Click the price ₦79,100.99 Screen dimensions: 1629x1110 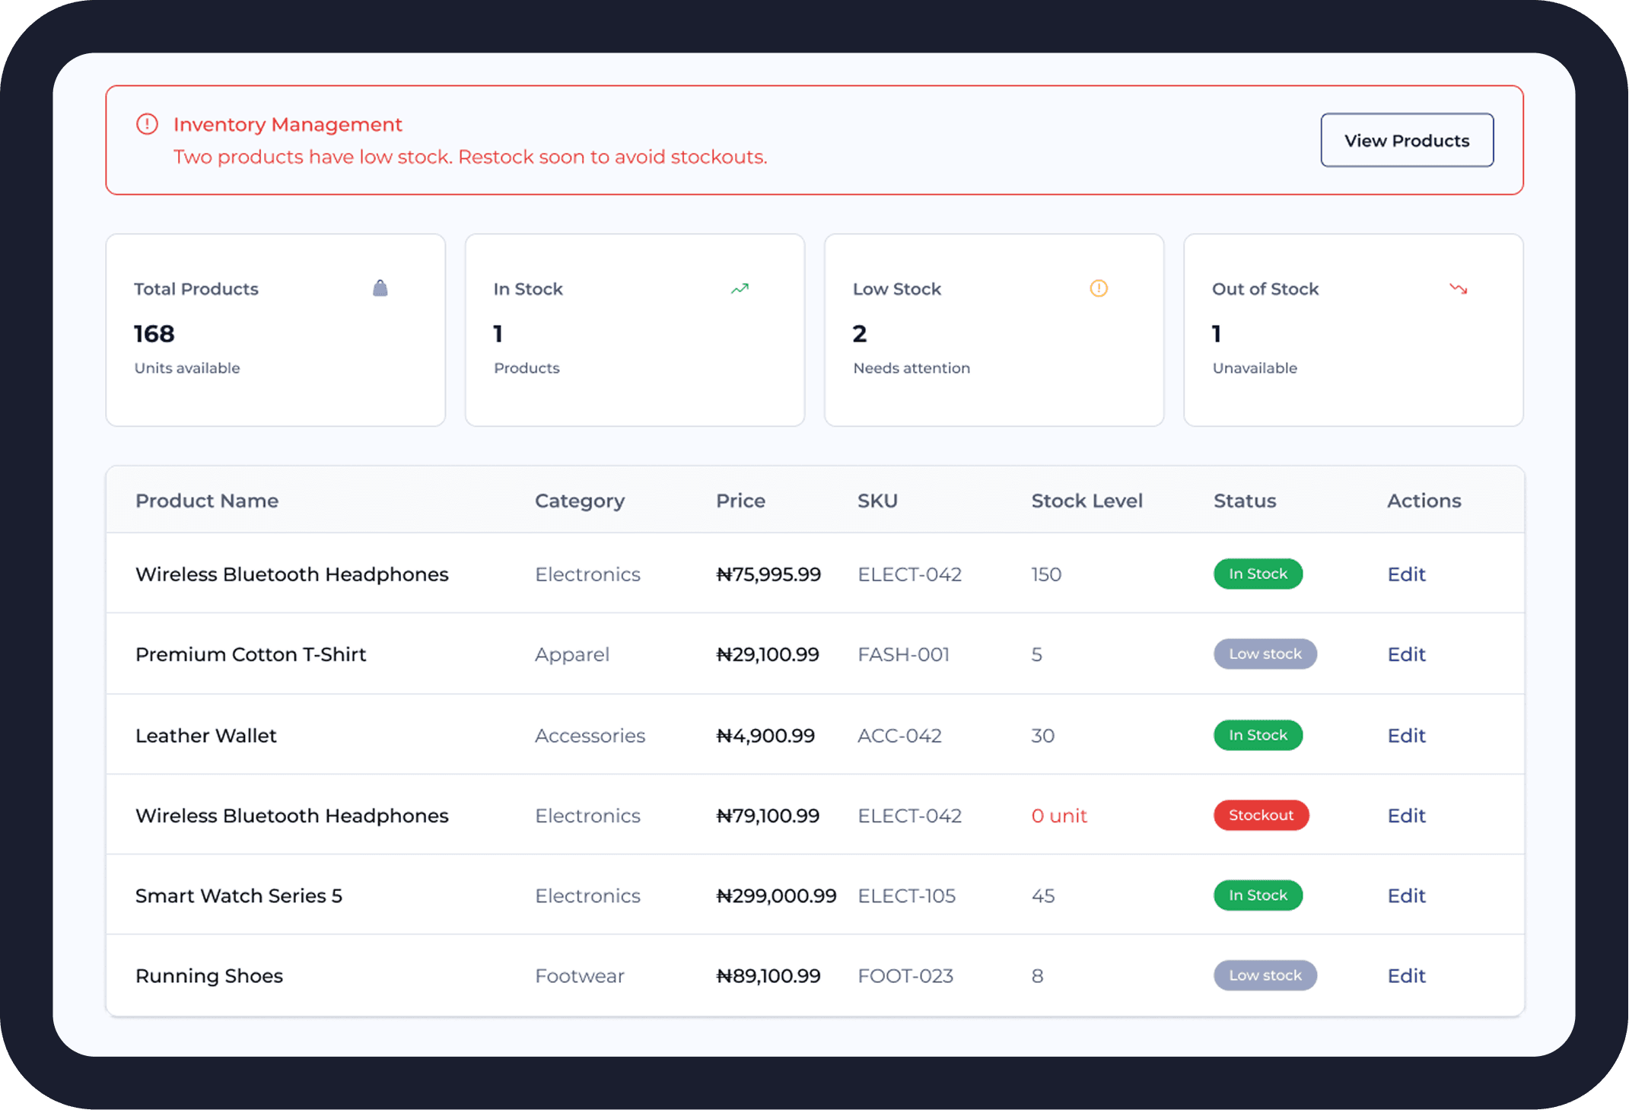coord(768,816)
